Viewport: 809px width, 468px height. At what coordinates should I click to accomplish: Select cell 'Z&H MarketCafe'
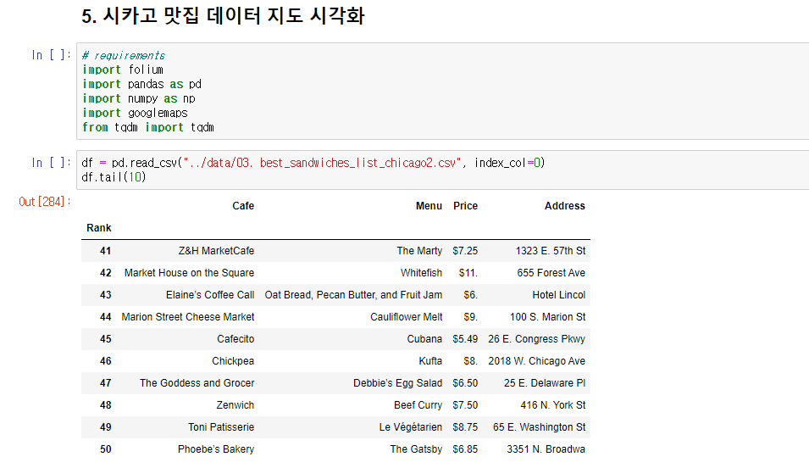pyautogui.click(x=216, y=250)
